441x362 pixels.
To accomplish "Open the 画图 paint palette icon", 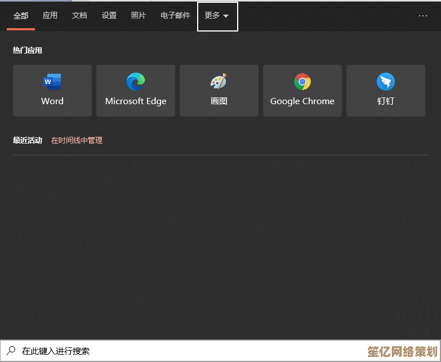I will point(219,82).
